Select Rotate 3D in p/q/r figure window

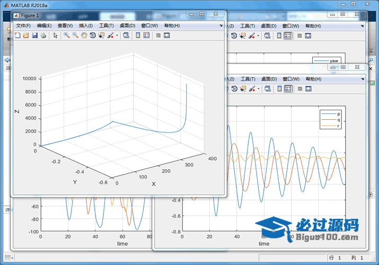click(234, 89)
